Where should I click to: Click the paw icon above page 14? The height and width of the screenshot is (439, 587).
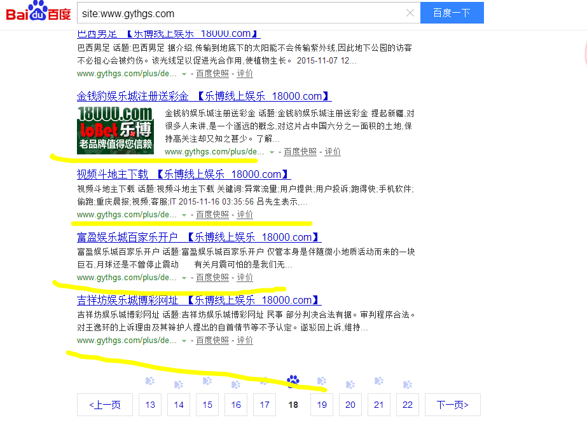click(179, 384)
